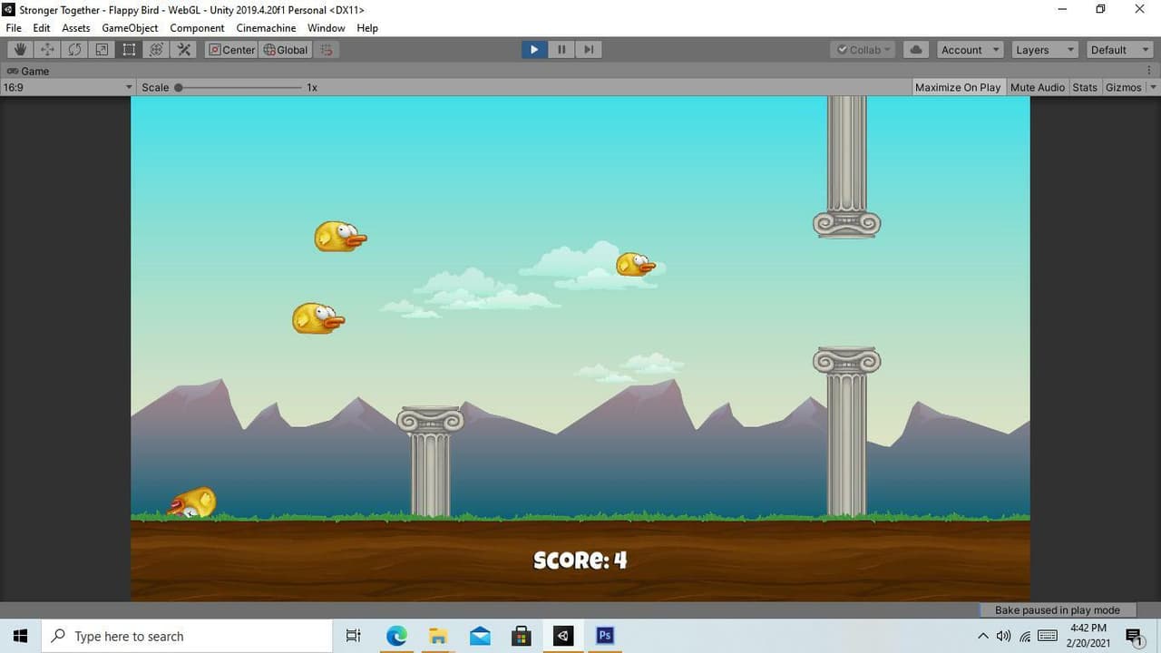Open the Mail app from taskbar
The width and height of the screenshot is (1161, 653).
[x=480, y=636]
